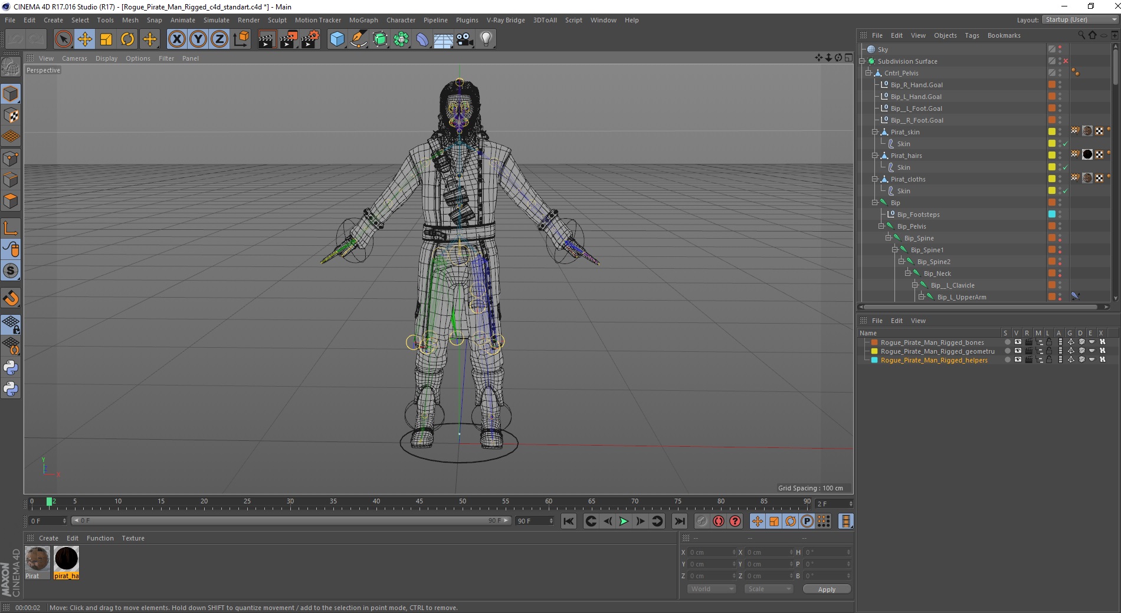
Task: Select the Live Selection tool
Action: 63,39
